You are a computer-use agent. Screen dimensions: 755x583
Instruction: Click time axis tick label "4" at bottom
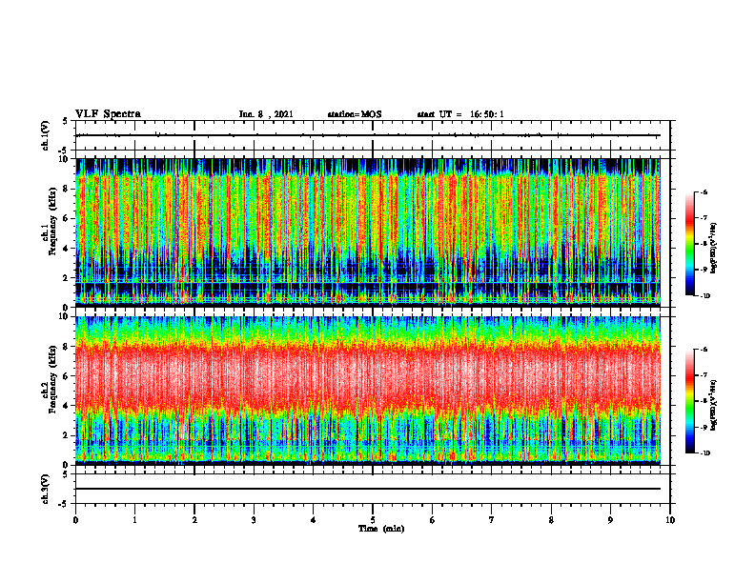point(314,520)
